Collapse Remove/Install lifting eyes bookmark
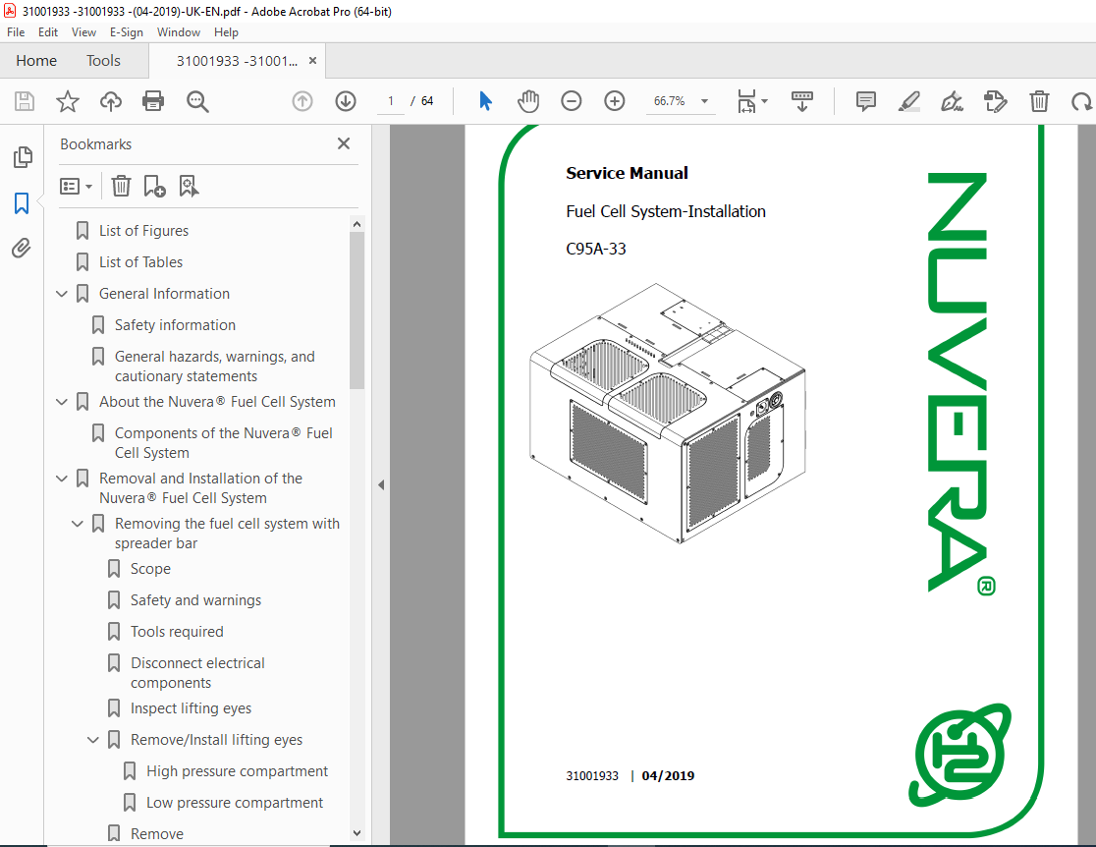This screenshot has height=847, width=1096. [x=93, y=740]
